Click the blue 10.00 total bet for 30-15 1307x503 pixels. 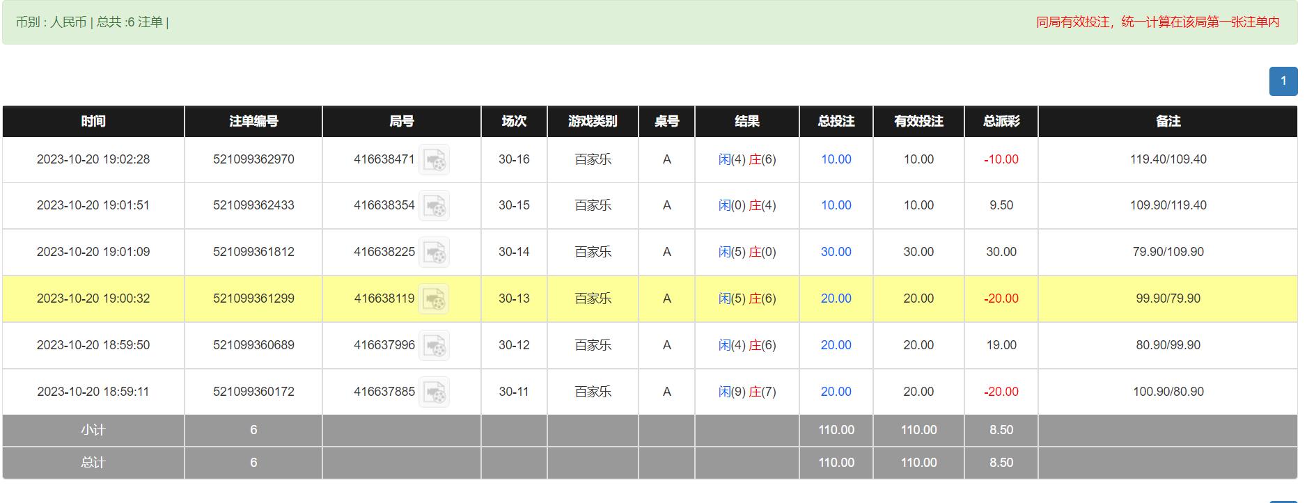836,205
